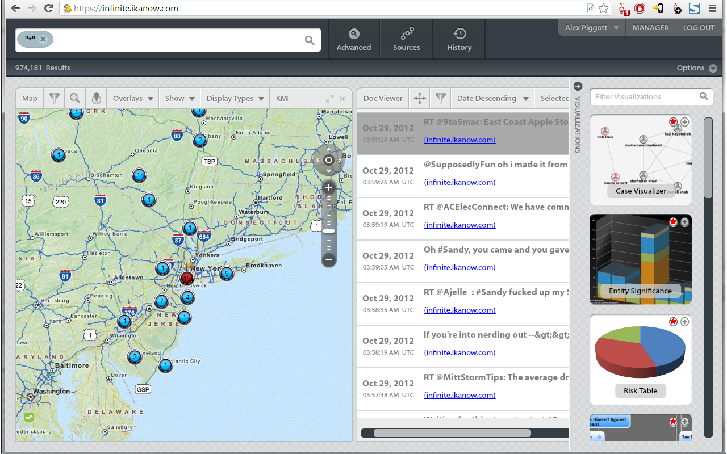
Task: Expand the Show dropdown in Map
Action: point(180,98)
